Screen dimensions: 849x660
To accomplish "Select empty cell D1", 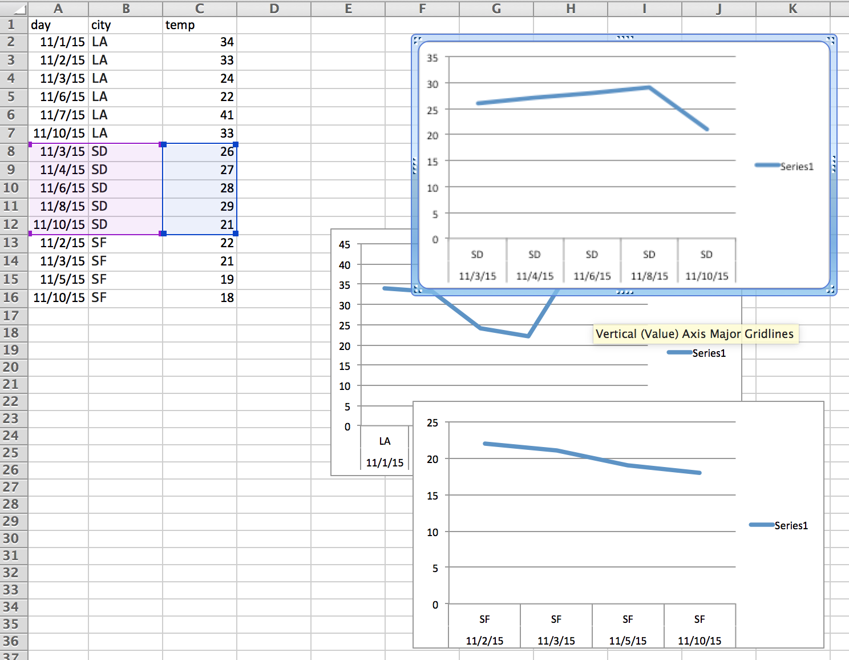I will tap(274, 25).
